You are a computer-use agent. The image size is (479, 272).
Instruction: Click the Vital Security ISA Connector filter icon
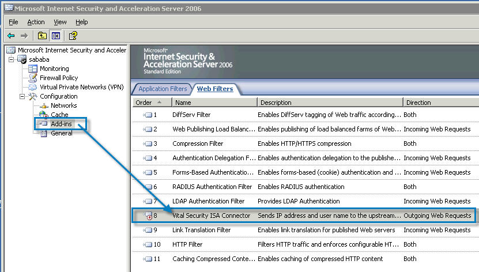click(148, 216)
